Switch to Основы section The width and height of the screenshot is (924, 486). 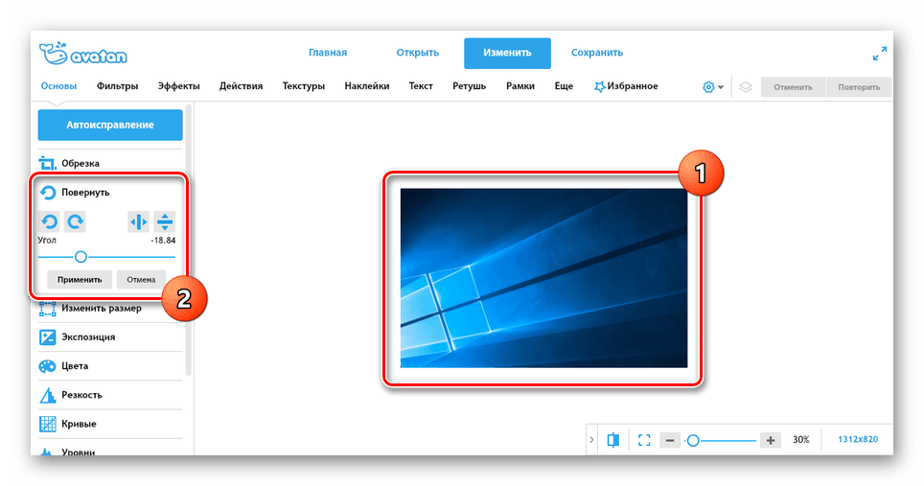[58, 86]
